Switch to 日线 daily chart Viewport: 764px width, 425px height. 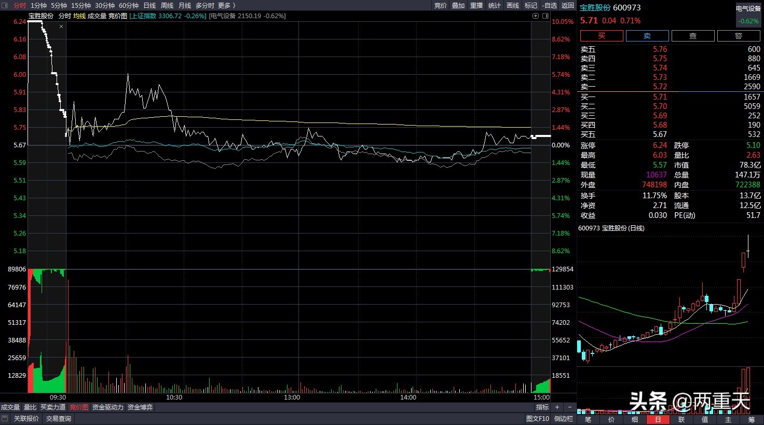click(149, 5)
